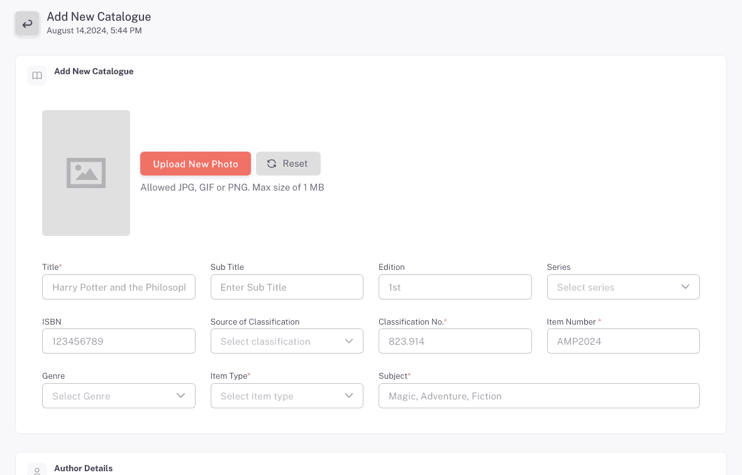Click the back arrow button
This screenshot has height=475, width=742.
point(28,24)
